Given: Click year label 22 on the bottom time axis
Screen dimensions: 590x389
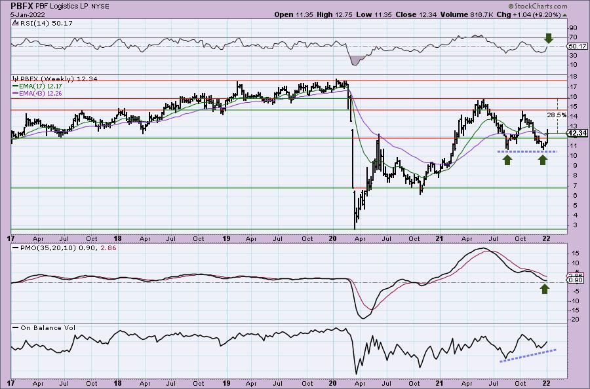Looking at the screenshot, I should [x=546, y=383].
